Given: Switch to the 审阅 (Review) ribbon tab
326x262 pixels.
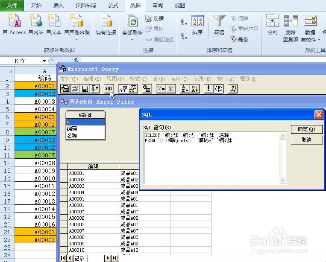Looking at the screenshot, I should tap(158, 6).
